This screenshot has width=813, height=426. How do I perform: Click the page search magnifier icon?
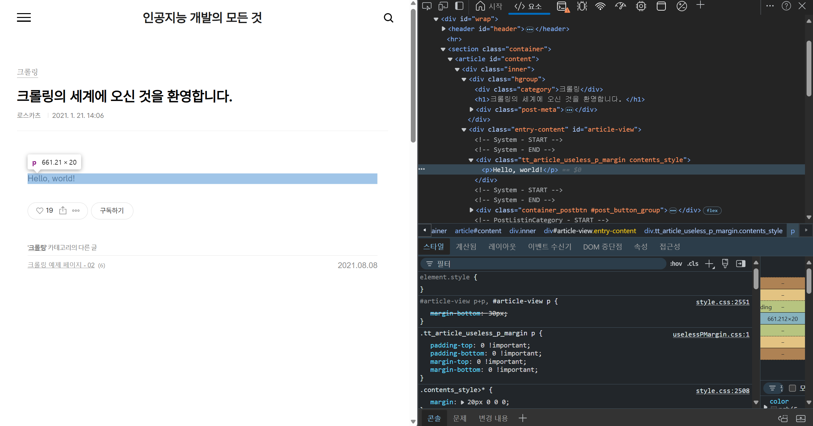pos(388,18)
